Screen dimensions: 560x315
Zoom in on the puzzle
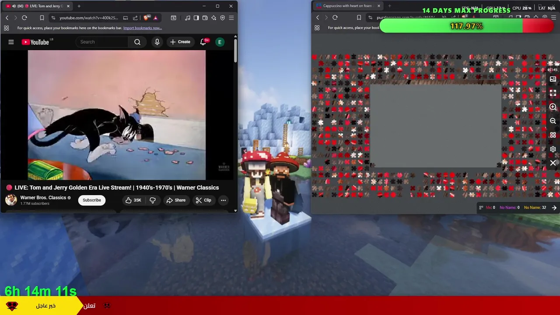pyautogui.click(x=553, y=107)
